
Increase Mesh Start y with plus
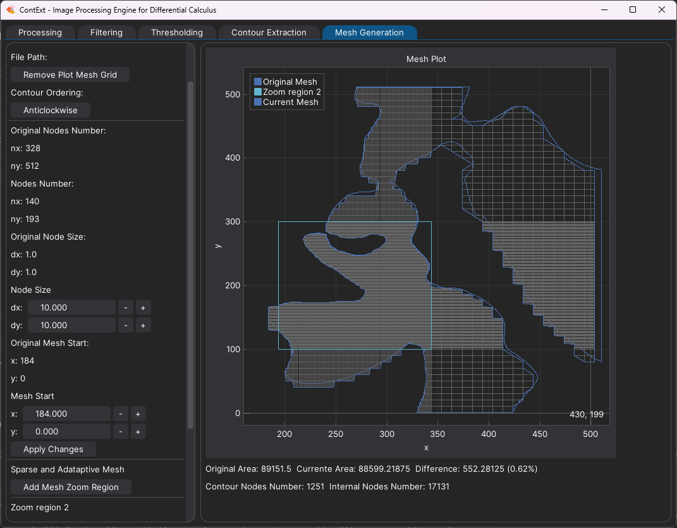(138, 432)
